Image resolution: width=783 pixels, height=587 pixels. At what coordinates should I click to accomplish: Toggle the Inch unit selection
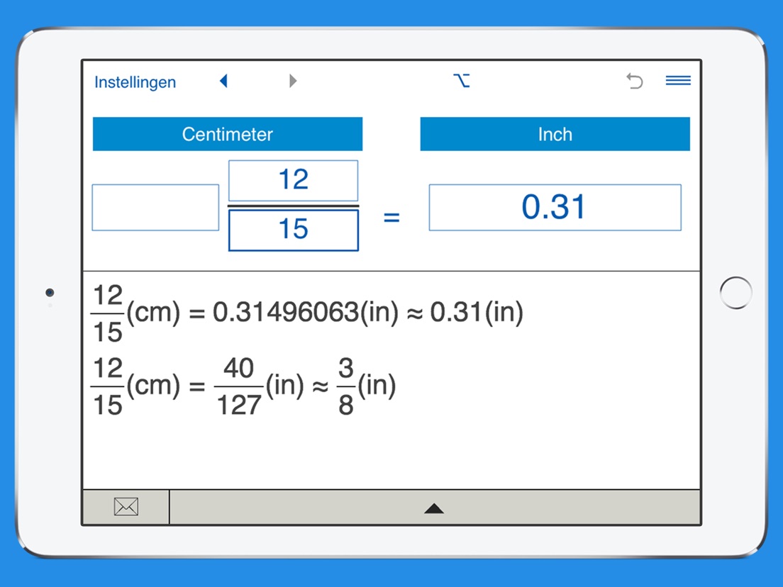555,134
